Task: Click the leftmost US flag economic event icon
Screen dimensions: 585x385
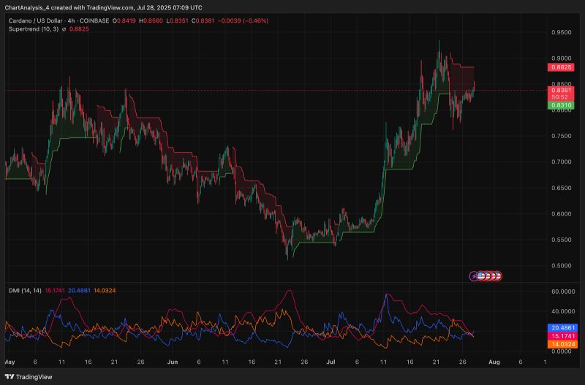Action: tap(481, 275)
